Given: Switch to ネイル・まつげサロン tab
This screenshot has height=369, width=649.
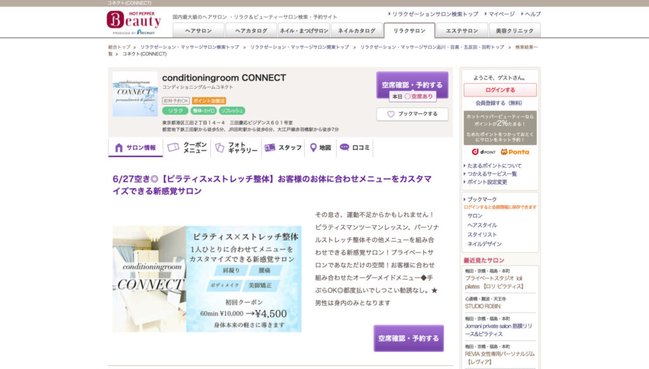Looking at the screenshot, I should pyautogui.click(x=304, y=30).
